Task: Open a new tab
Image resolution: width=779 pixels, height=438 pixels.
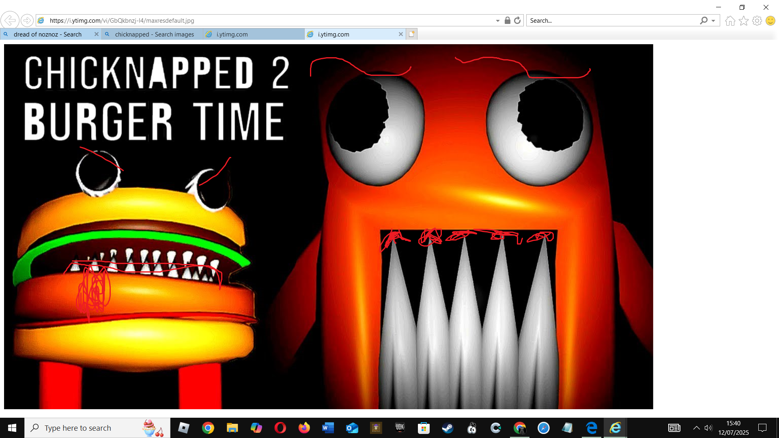Action: point(411,34)
